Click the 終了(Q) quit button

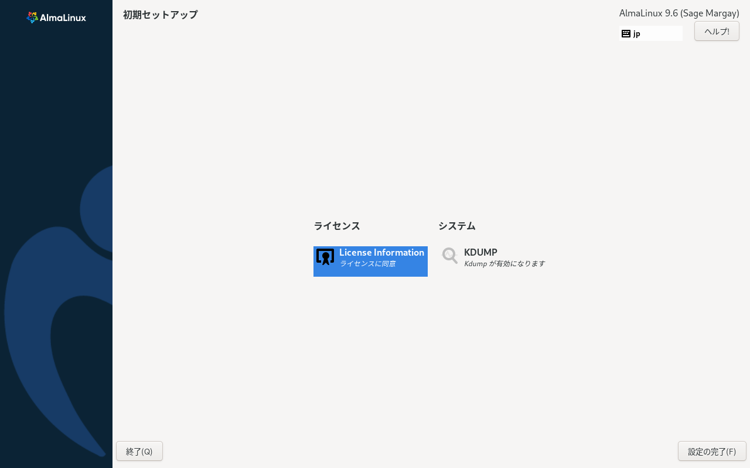[139, 451]
